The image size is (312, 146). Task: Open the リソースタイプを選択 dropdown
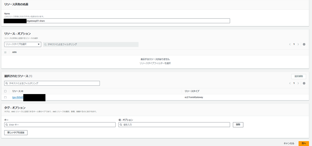(23, 44)
